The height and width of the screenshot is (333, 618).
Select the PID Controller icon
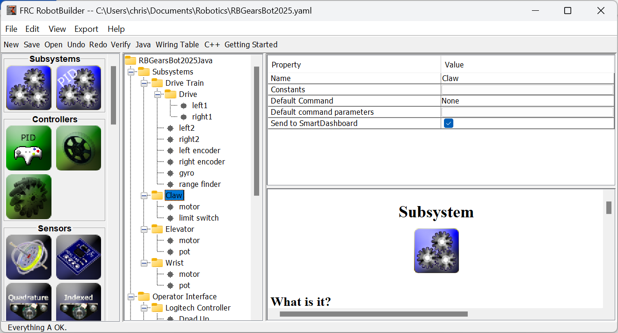29,148
